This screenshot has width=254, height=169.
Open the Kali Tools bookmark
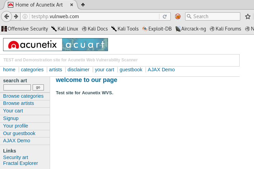pos(125,29)
